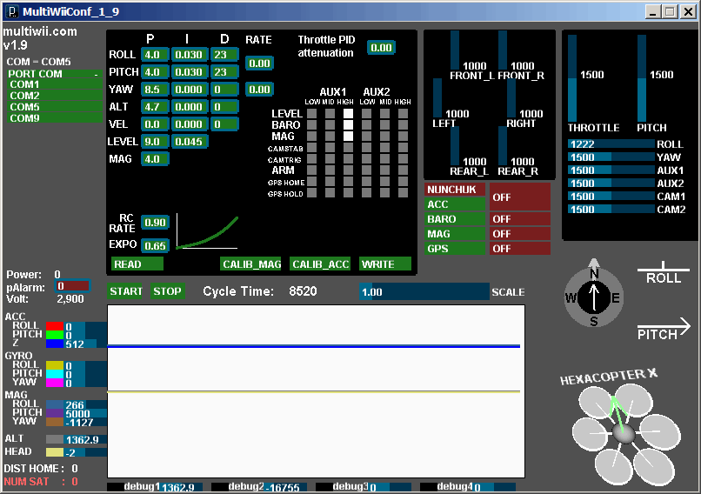Check ARM AUX1 LOW box

tap(311, 170)
